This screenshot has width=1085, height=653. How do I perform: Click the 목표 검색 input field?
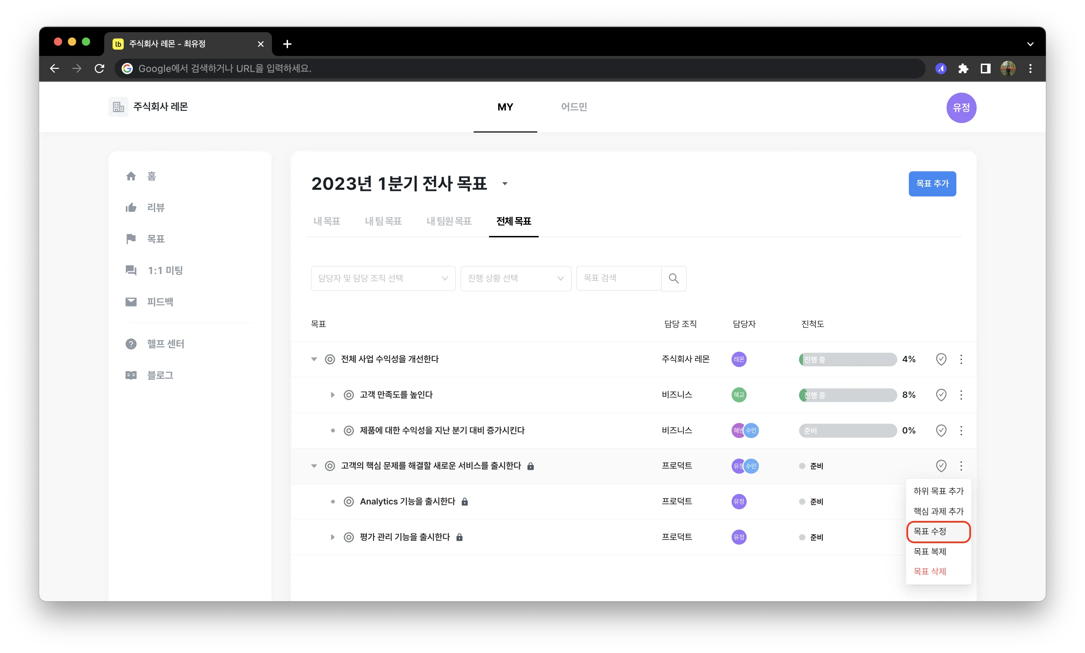[x=619, y=278]
